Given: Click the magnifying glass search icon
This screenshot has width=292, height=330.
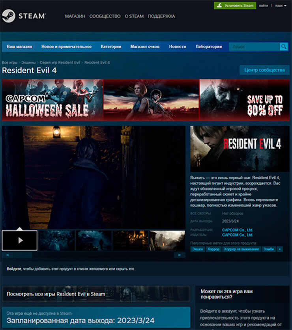Looking at the screenshot, I should tap(284, 47).
